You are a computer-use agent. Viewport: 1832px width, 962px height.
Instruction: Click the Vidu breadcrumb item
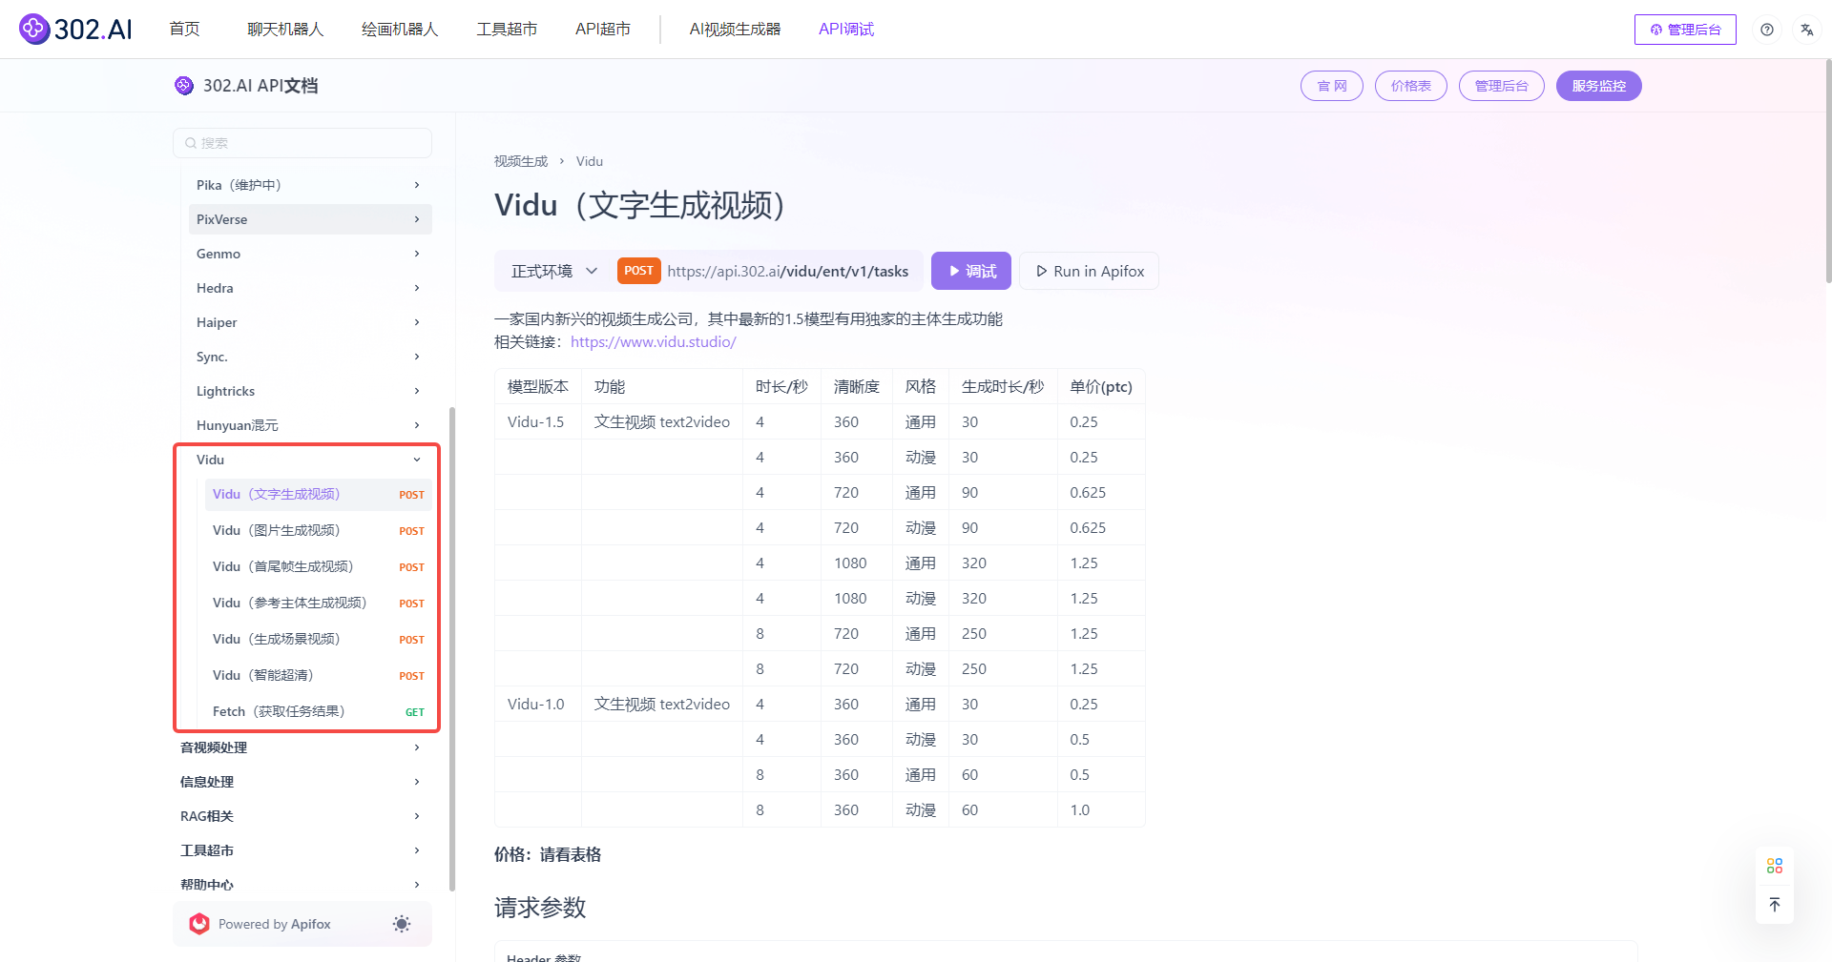(x=590, y=161)
